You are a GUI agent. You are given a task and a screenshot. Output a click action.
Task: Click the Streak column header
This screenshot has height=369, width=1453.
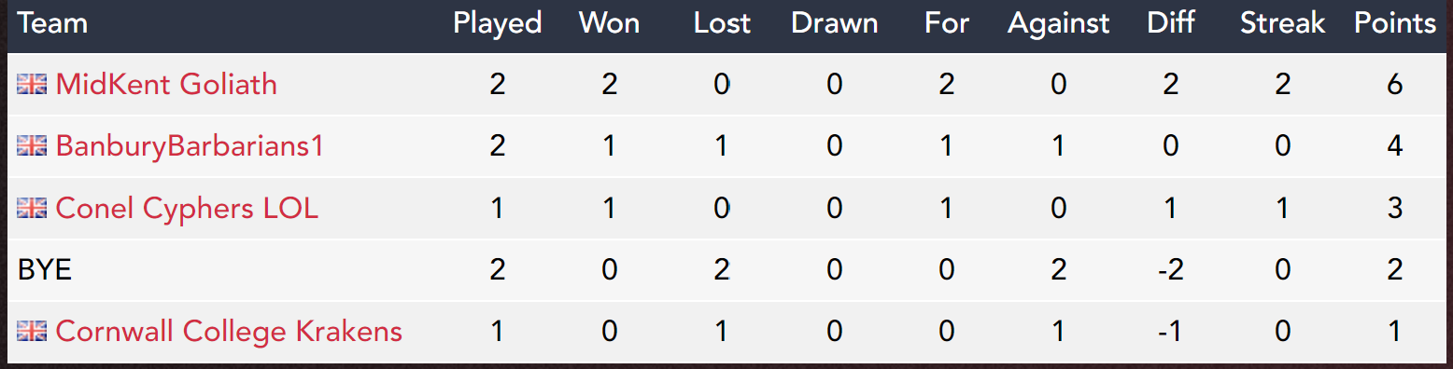tap(1283, 23)
